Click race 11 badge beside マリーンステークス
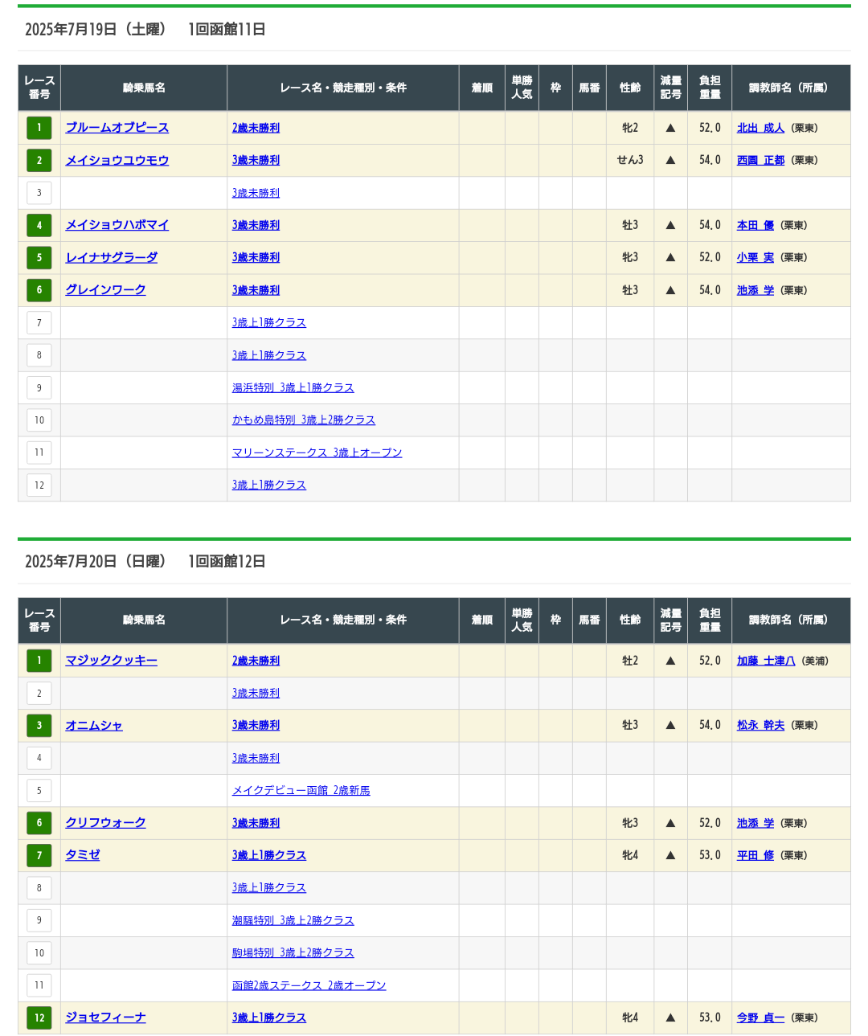Viewport: 868px width, 1036px height. pos(39,452)
